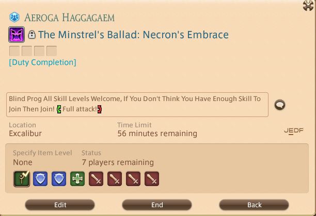Click the first empty condition square
Viewport: 316px width, 216px height.
tap(14, 51)
